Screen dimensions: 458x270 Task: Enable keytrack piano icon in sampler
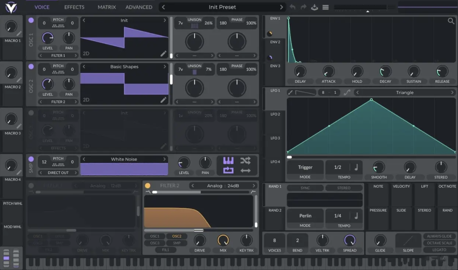point(228,160)
